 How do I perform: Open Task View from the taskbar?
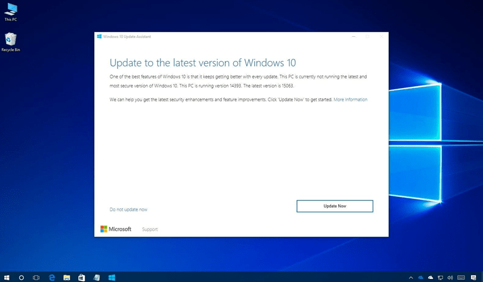tap(36, 277)
